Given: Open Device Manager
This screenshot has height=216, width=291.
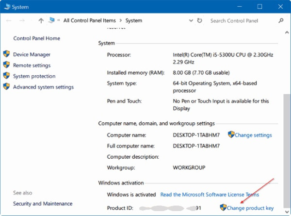Looking at the screenshot, I should pos(32,54).
